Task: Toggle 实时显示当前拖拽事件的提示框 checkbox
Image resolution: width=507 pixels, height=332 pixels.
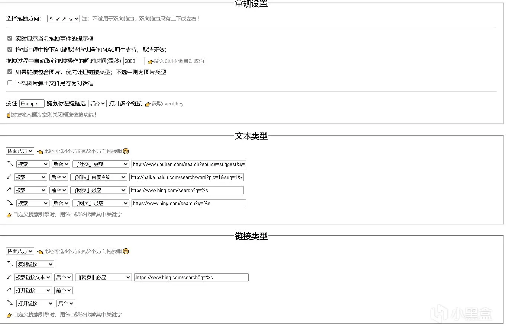Action: [10, 38]
